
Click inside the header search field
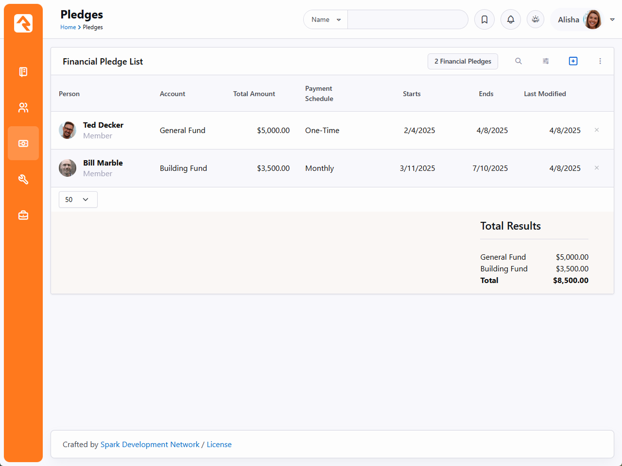coord(407,20)
